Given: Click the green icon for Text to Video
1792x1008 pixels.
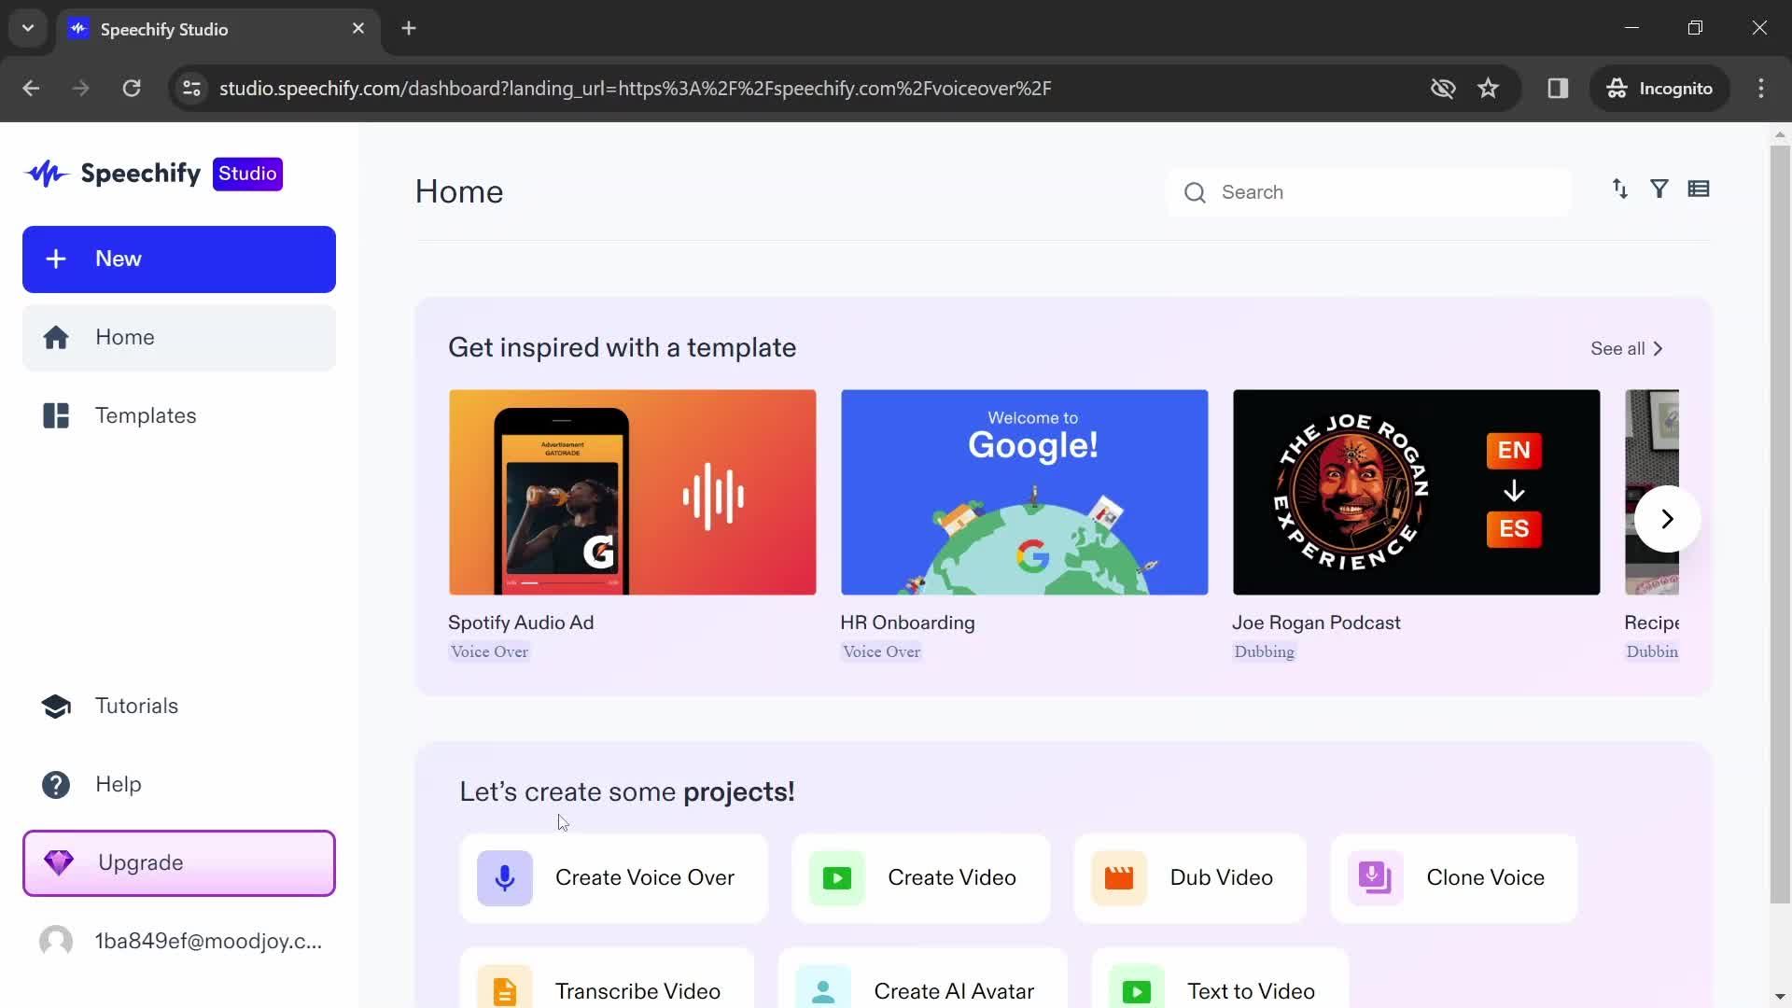Looking at the screenshot, I should [x=1137, y=989].
